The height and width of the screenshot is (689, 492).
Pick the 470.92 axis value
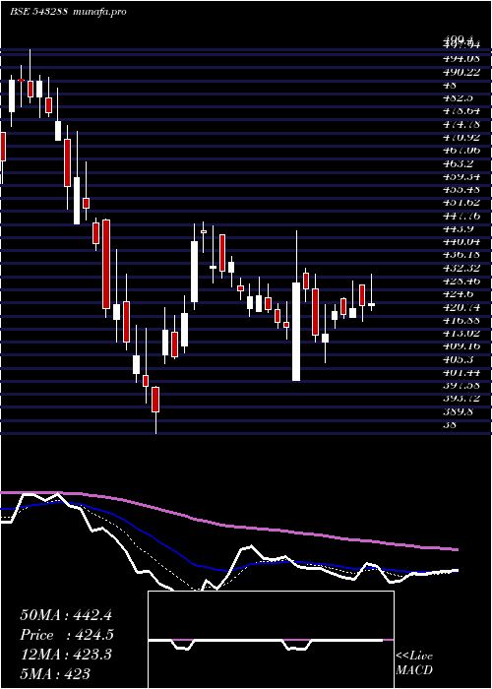[461, 137]
